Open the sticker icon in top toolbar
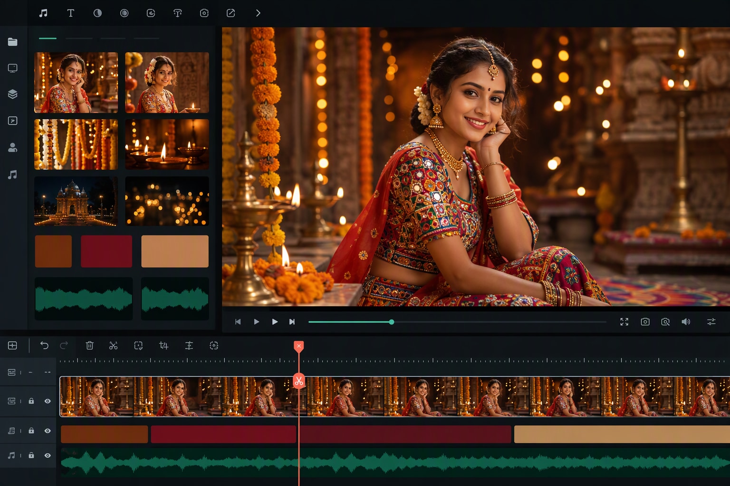Image resolution: width=730 pixels, height=486 pixels. (x=151, y=13)
